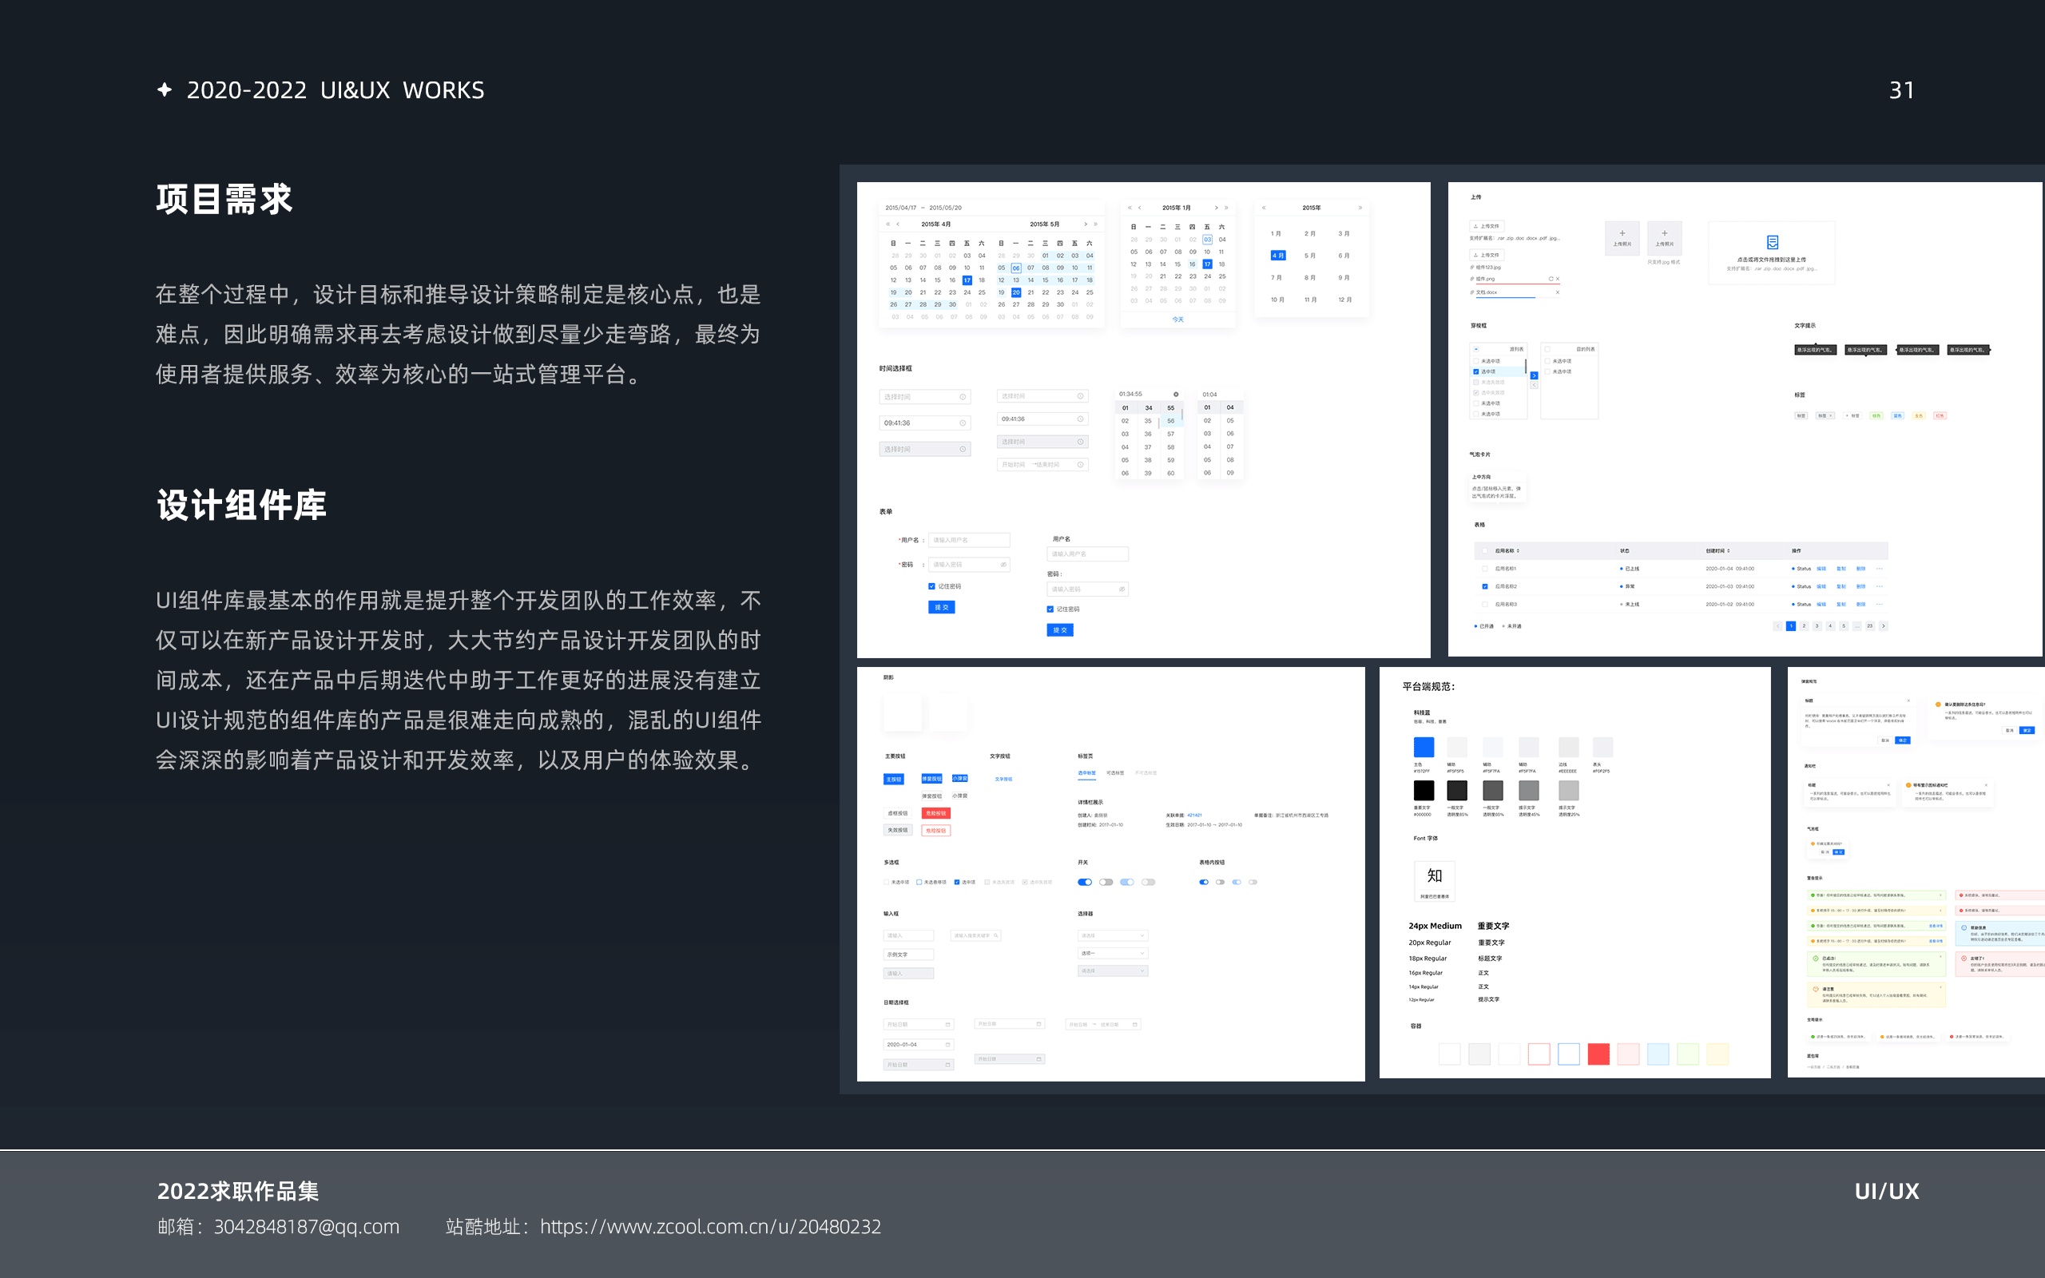Click the red solid 危险按钮 button
Viewport: 2045px width, 1278px height.
coord(935,813)
